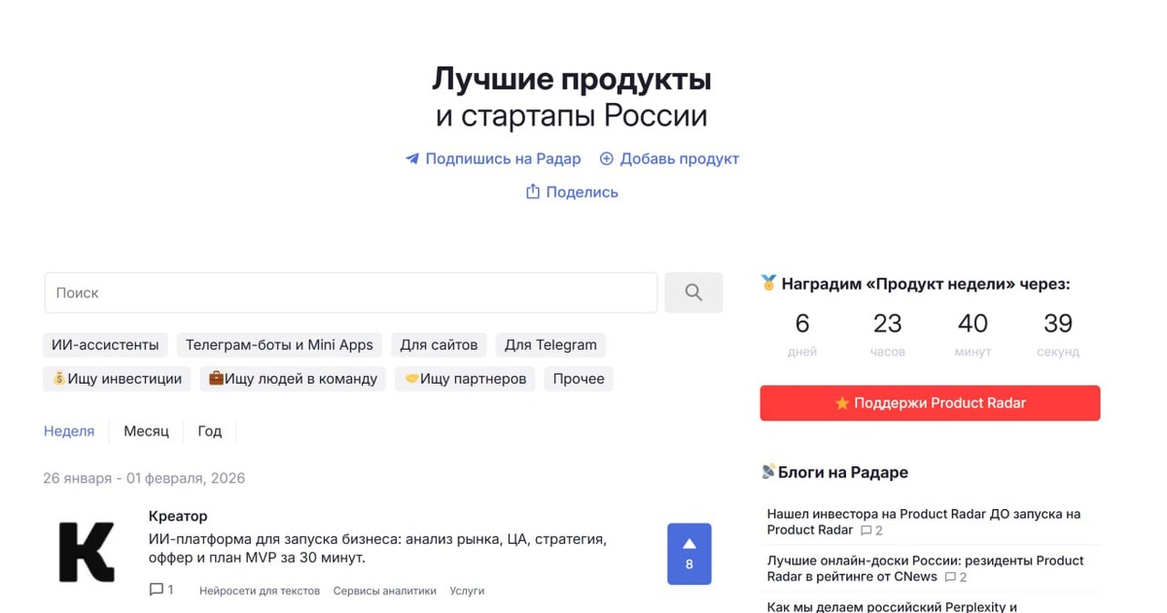Click the Поддержи Product Radar button
The image size is (1167, 613).
click(930, 403)
